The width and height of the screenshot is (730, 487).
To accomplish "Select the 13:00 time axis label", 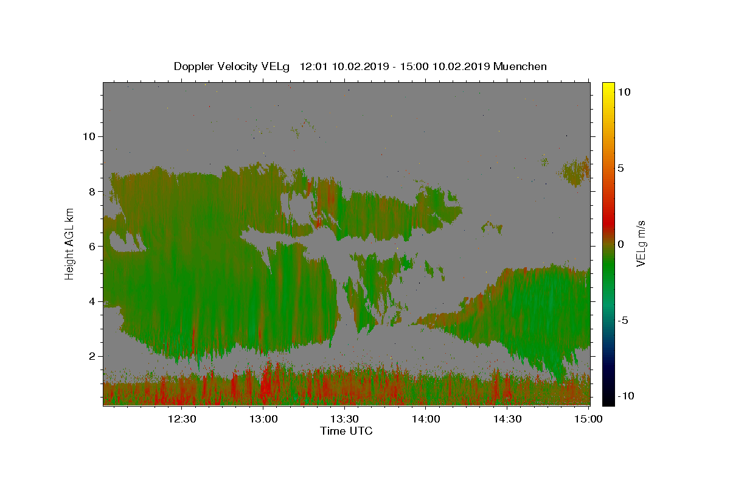I will click(263, 419).
